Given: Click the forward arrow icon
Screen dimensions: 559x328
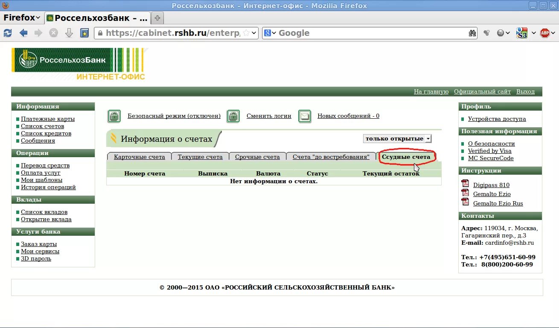Looking at the screenshot, I should pyautogui.click(x=38, y=33).
